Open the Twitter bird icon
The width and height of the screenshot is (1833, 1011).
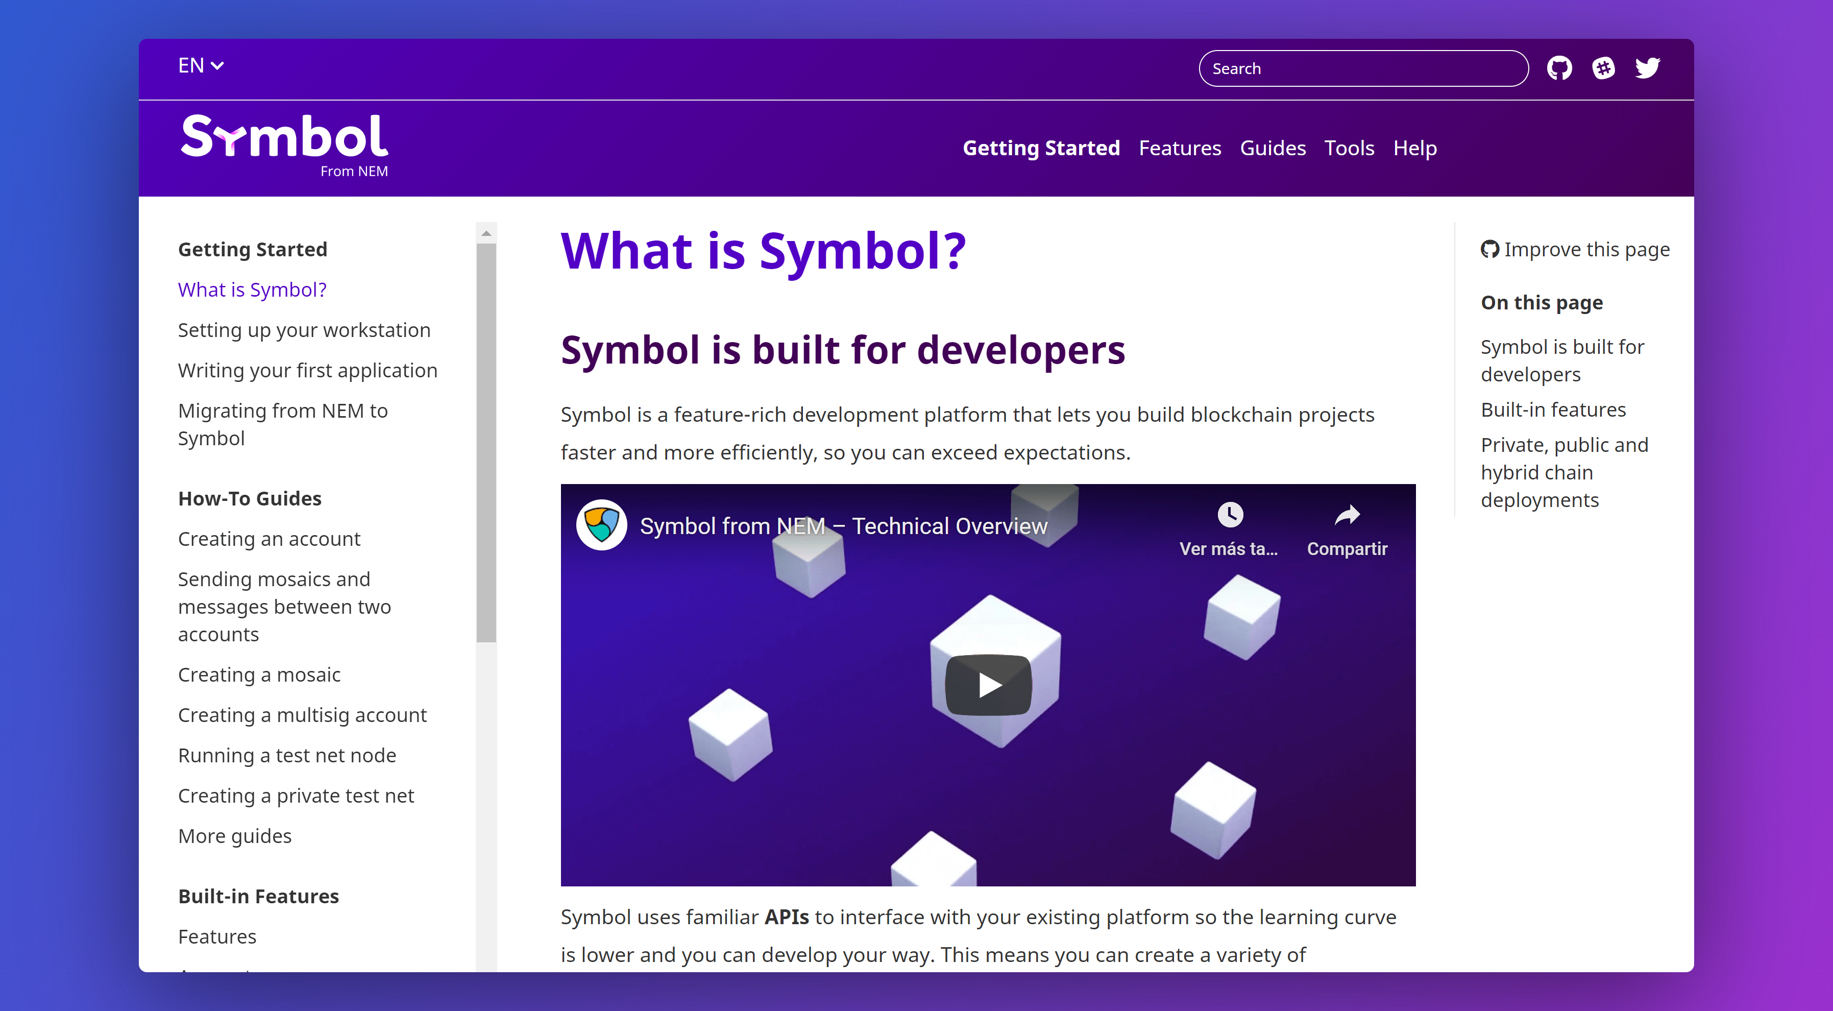(x=1647, y=68)
